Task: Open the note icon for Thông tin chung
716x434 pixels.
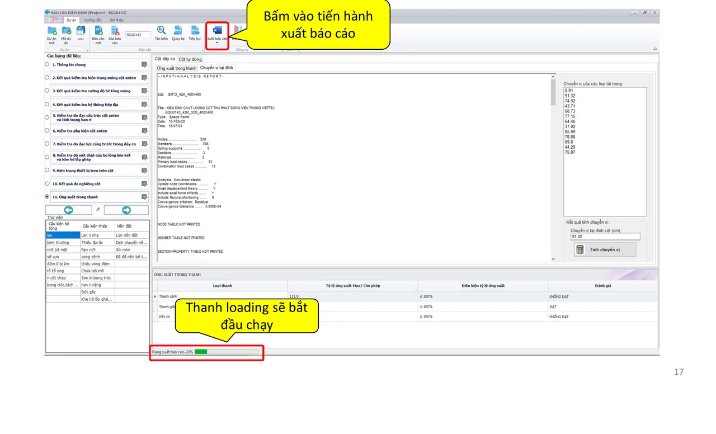Action: click(x=144, y=65)
